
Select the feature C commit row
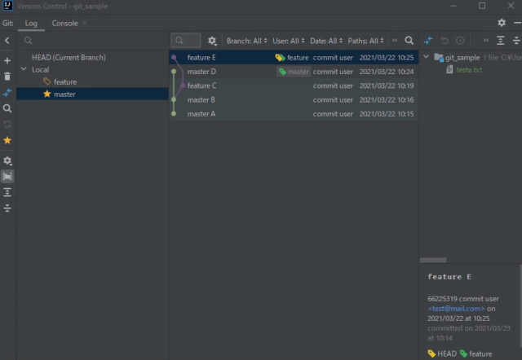(294, 86)
